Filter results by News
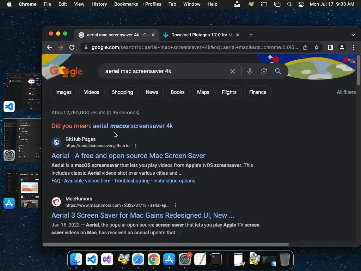The image size is (361, 271). point(152,92)
